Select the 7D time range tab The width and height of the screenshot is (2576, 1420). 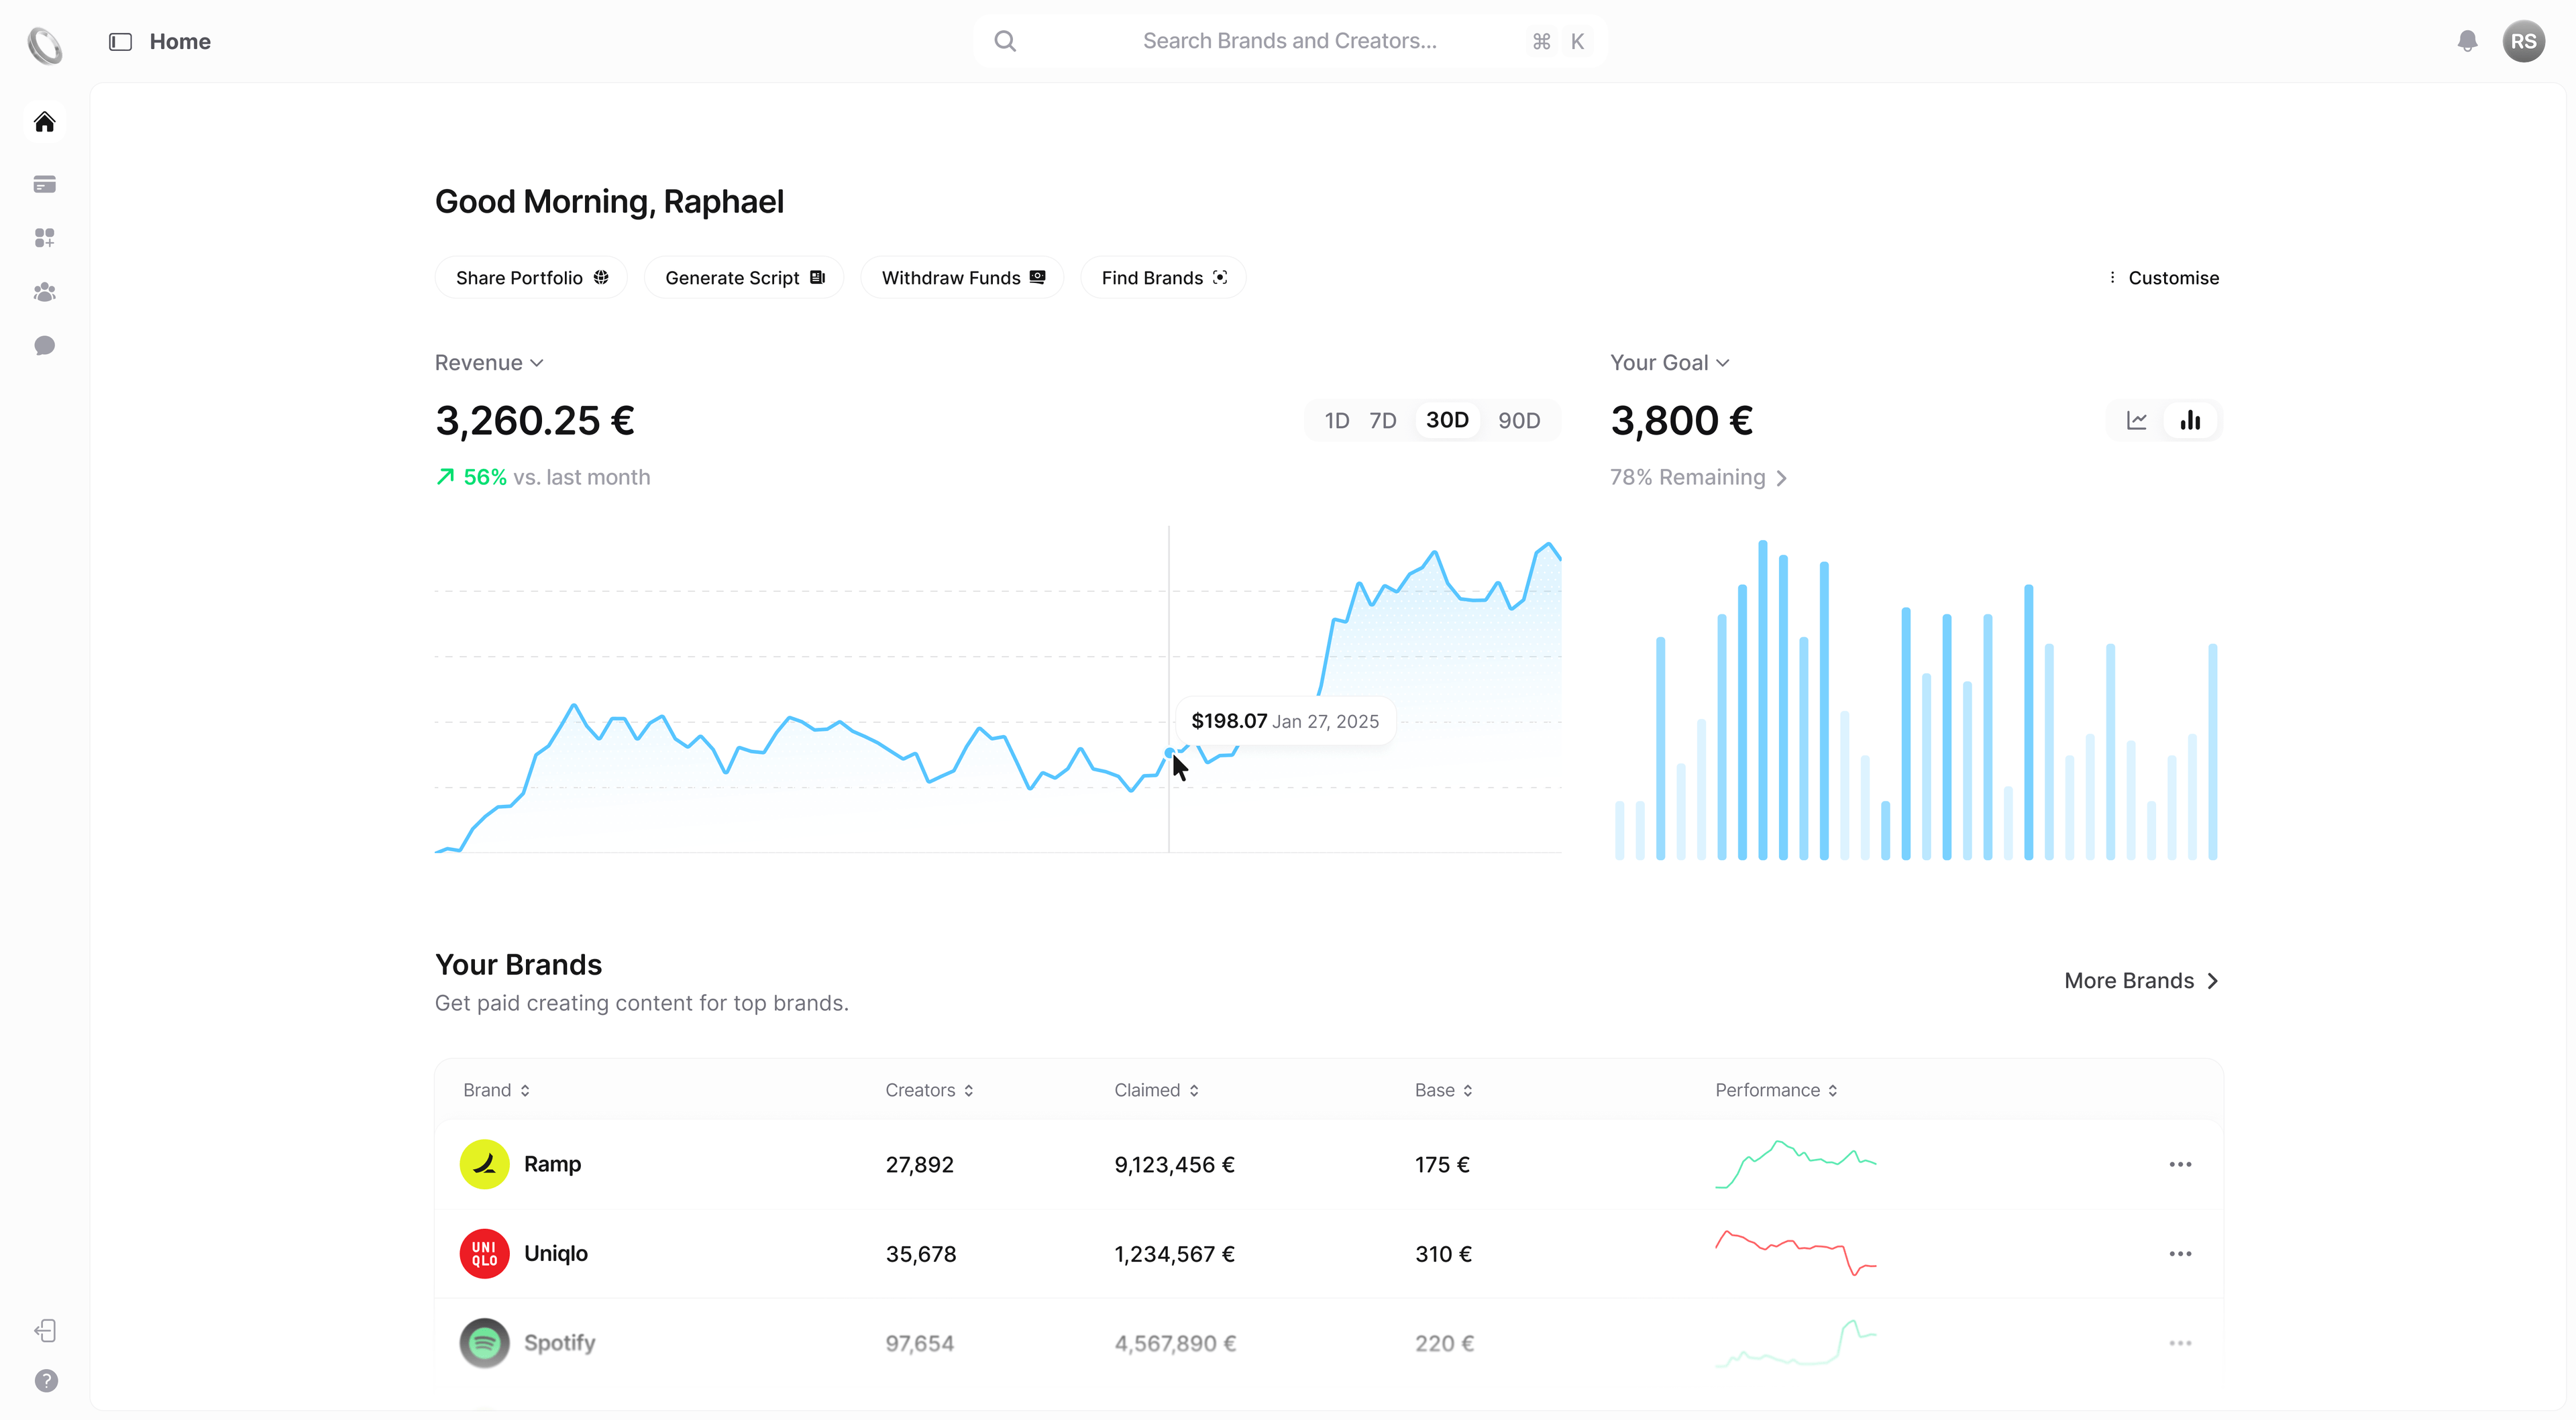(x=1382, y=421)
